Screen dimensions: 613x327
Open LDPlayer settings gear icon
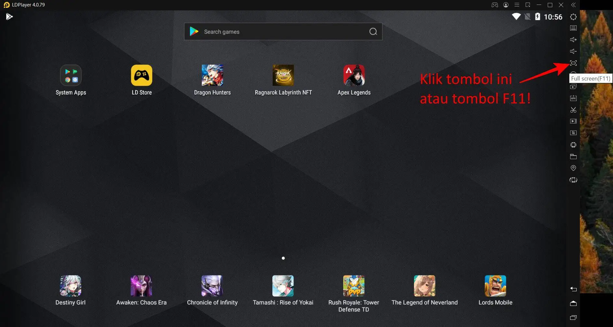pyautogui.click(x=573, y=17)
